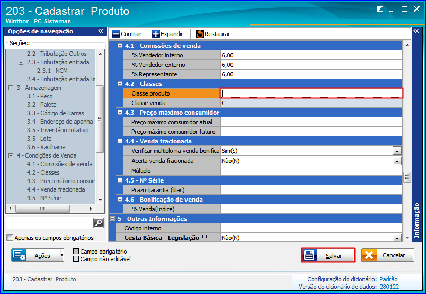Collapse section 4.3 - Preço máximo consumidor
Screen dimensions: 426x294
click(x=120, y=112)
